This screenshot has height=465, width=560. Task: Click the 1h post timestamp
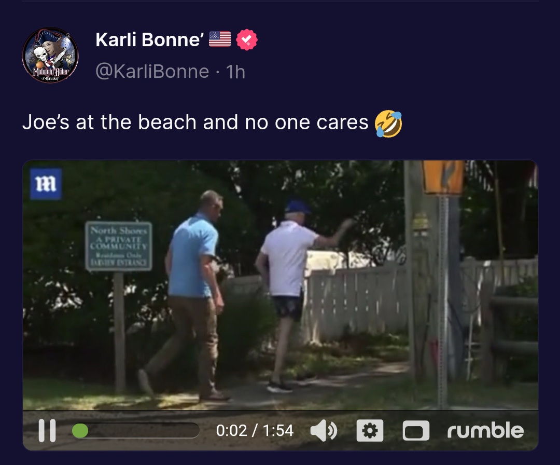[236, 72]
